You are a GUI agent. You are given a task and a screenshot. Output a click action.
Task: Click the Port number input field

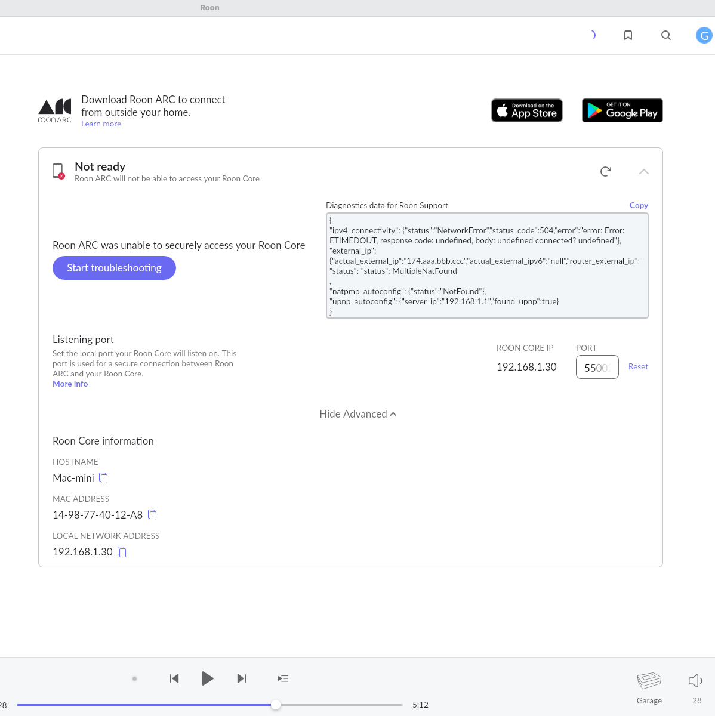pyautogui.click(x=597, y=368)
